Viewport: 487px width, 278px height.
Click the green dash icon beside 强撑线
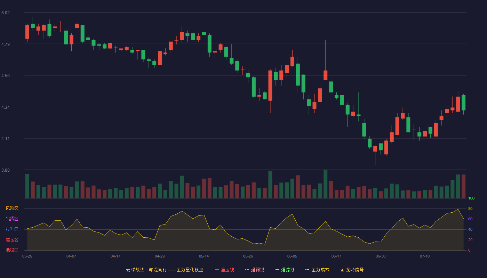pos(278,270)
